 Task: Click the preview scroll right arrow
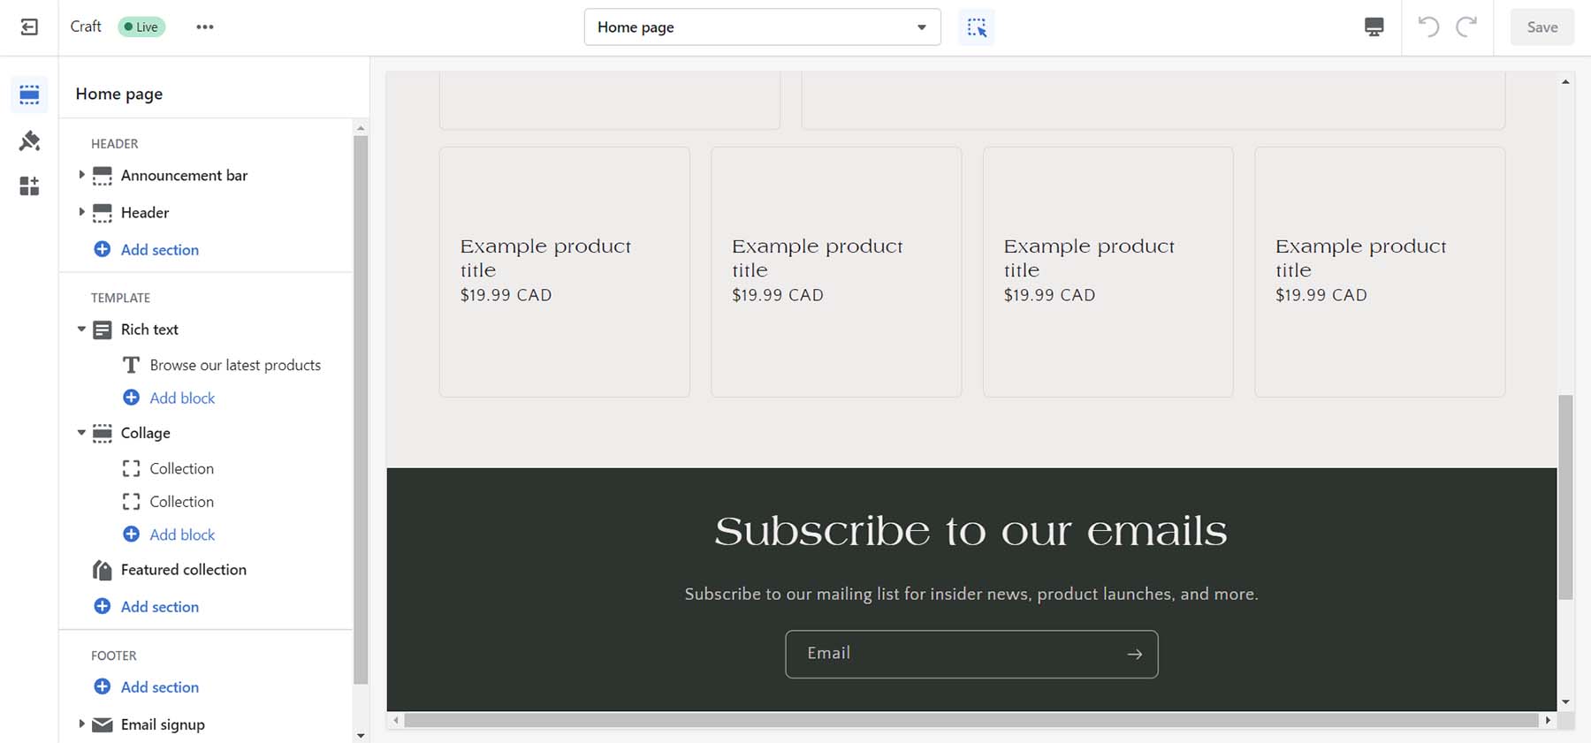tap(1548, 720)
